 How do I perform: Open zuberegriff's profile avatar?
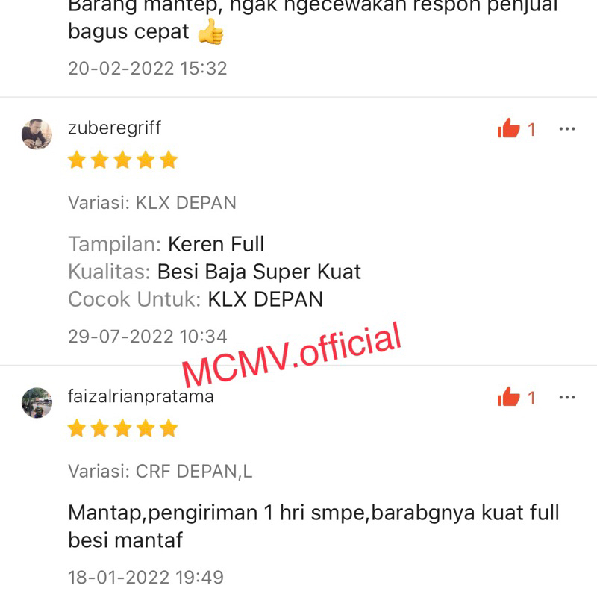[37, 134]
